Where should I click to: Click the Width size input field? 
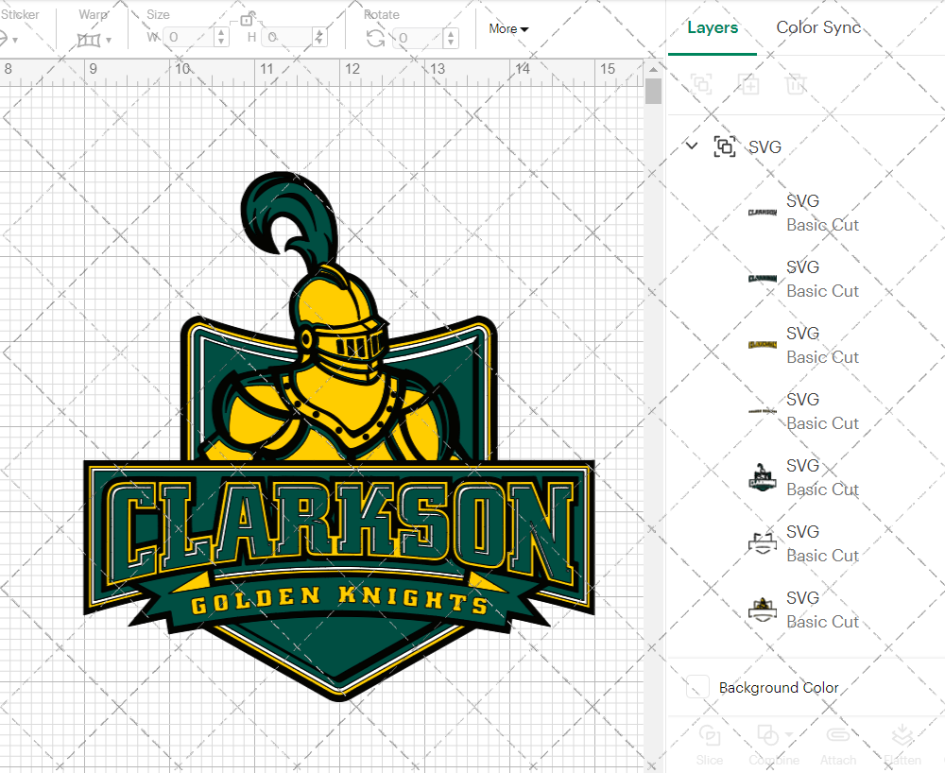189,38
